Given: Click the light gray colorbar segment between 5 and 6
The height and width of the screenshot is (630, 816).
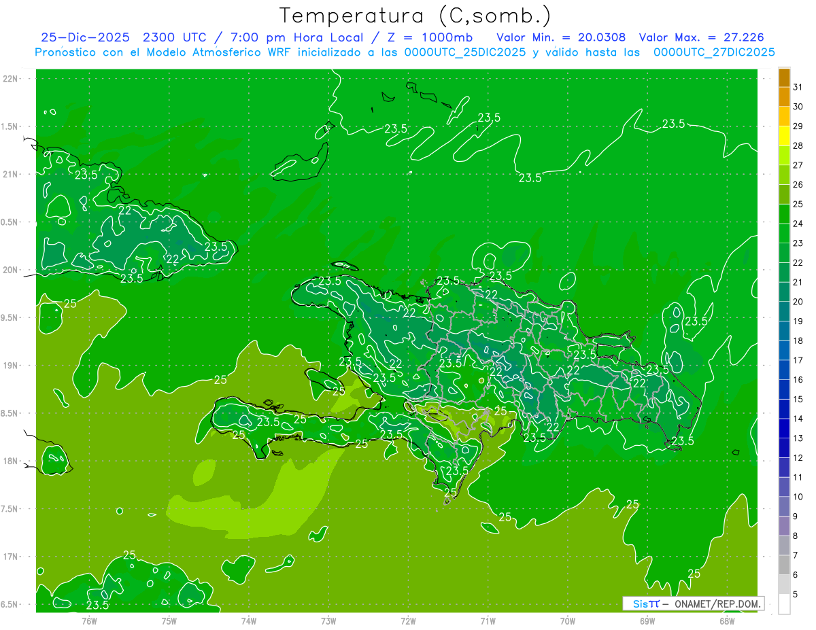Looking at the screenshot, I should click(x=784, y=584).
